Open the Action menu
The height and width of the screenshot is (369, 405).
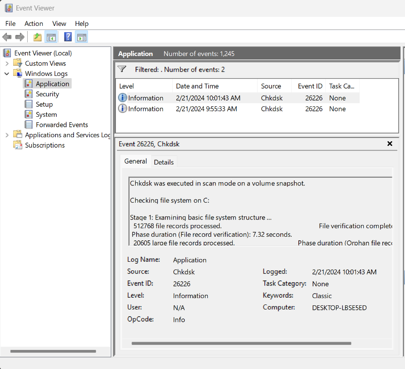(34, 24)
